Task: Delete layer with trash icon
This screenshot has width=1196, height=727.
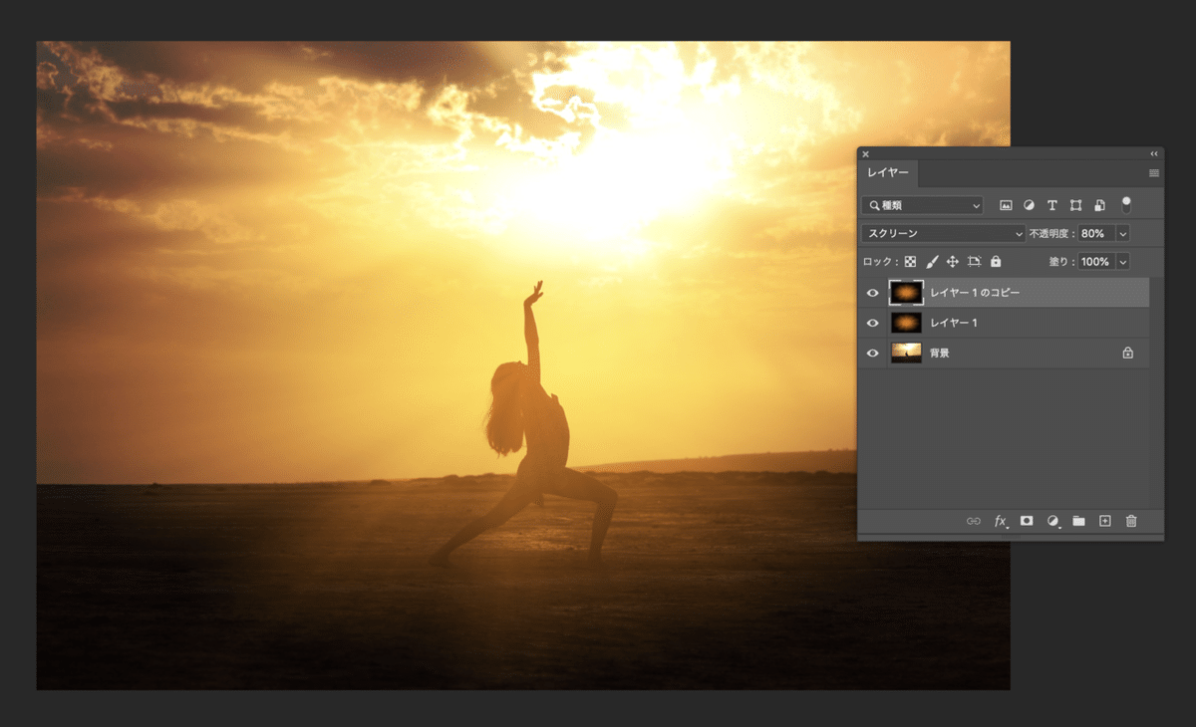Action: pos(1131,521)
